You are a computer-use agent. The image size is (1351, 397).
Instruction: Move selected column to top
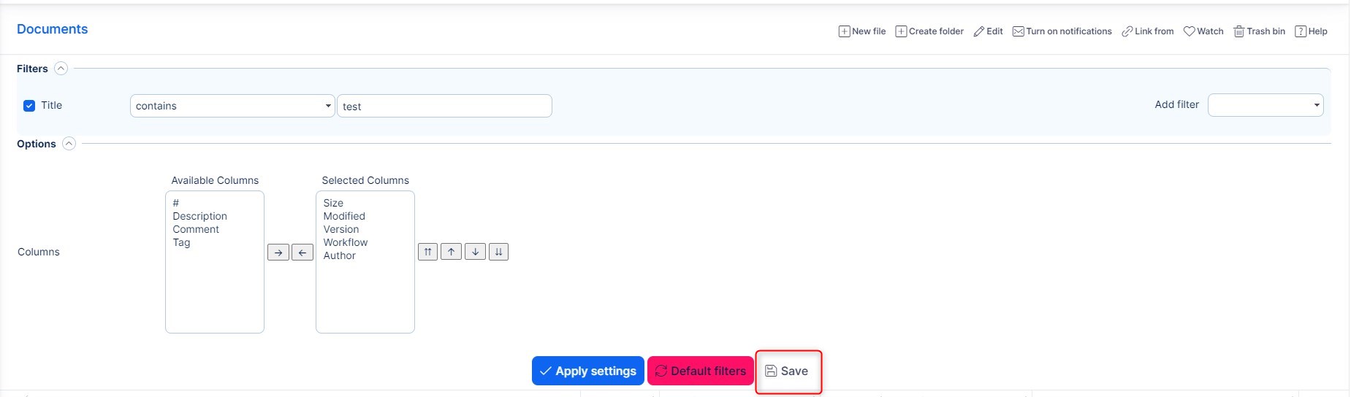pyautogui.click(x=427, y=252)
